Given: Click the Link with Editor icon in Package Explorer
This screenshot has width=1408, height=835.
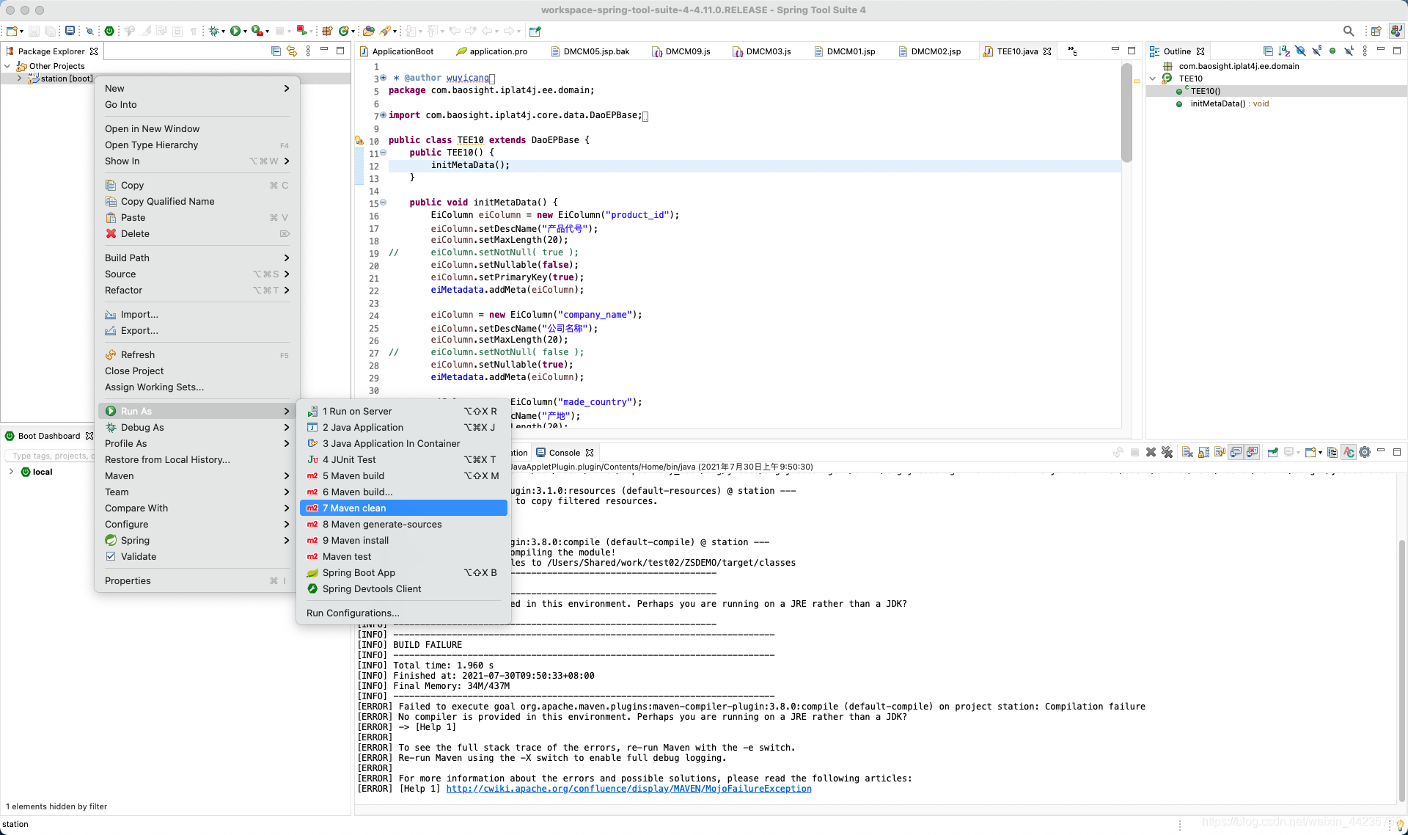Looking at the screenshot, I should pos(292,51).
